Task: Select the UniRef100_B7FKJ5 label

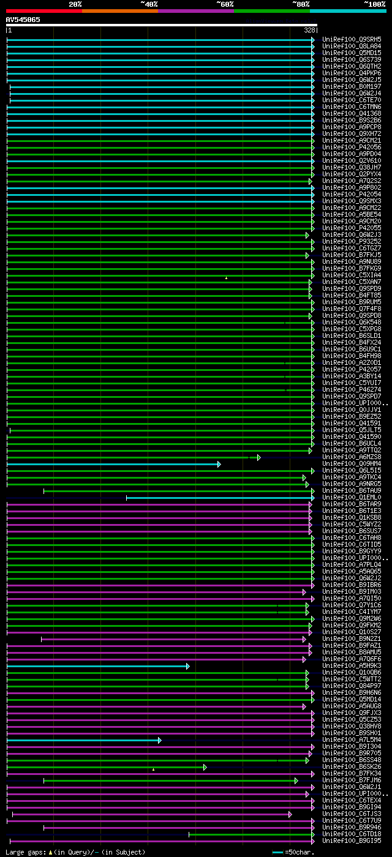Action: coord(352,255)
